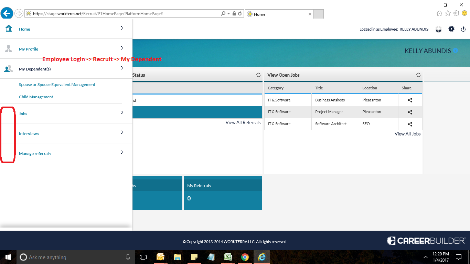This screenshot has width=470, height=264.
Task: Expand the Jobs menu chevron
Action: tap(122, 112)
